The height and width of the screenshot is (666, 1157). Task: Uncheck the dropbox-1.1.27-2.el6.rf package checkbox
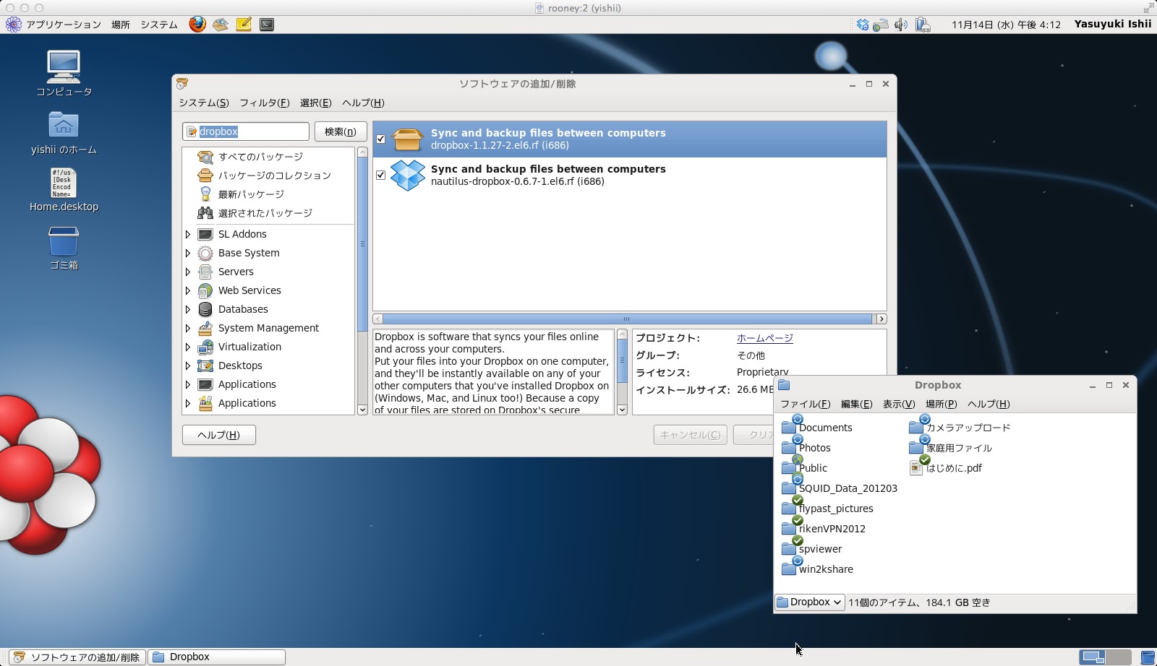point(381,139)
